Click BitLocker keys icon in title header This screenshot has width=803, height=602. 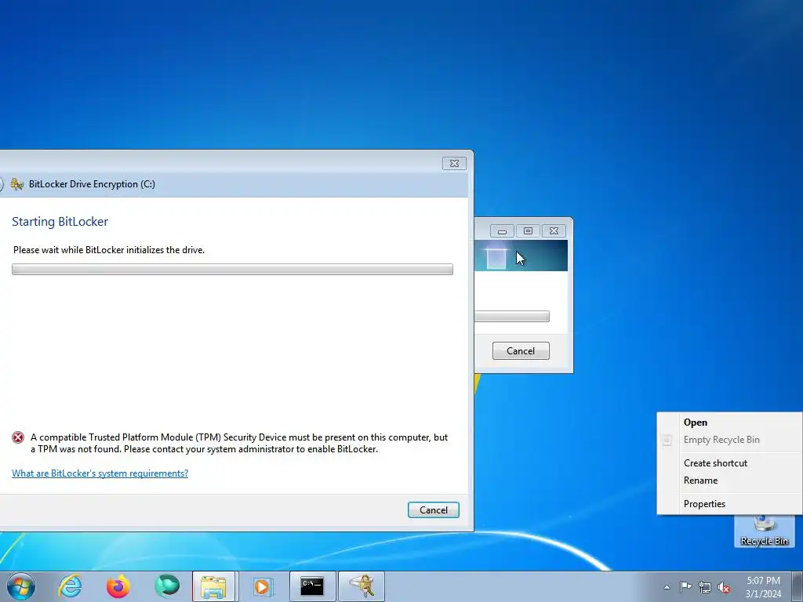tap(17, 183)
